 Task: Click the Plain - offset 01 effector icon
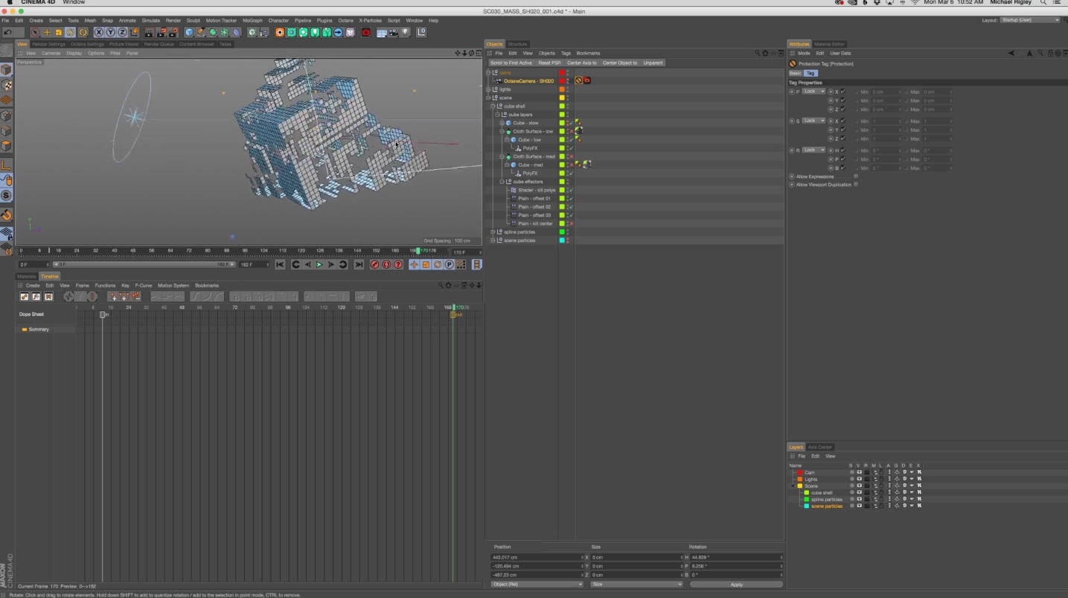[x=514, y=199]
